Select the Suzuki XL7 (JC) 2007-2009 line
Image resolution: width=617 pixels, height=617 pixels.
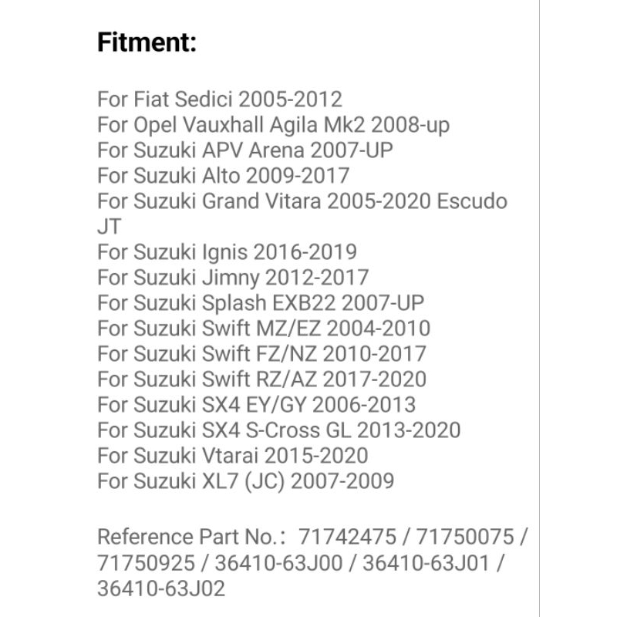pos(246,480)
